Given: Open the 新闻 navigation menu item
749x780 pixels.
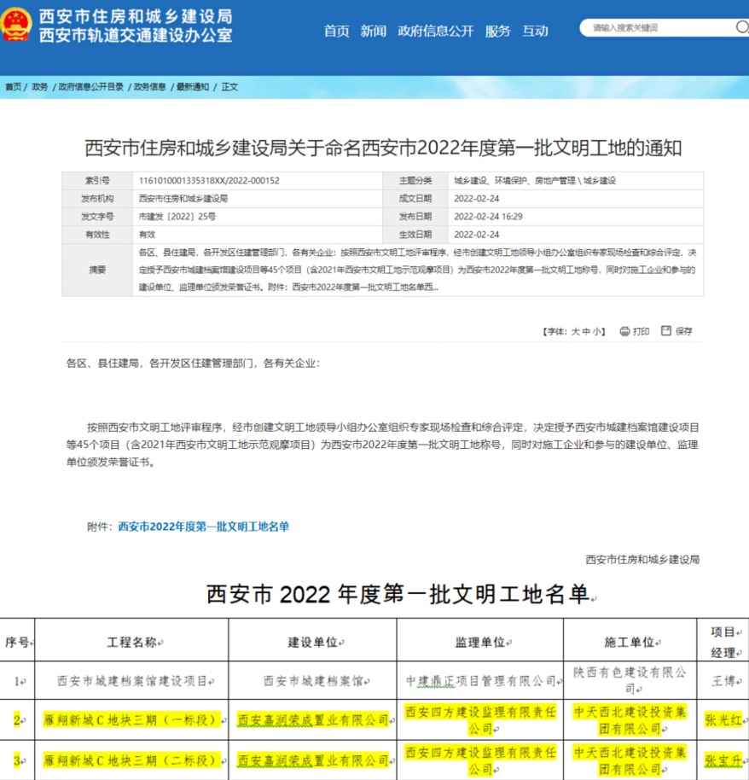Looking at the screenshot, I should pos(373,31).
